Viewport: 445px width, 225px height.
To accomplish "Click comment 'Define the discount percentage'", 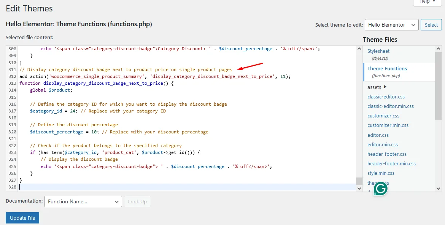I will (x=74, y=125).
